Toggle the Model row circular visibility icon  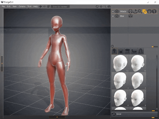117,12
